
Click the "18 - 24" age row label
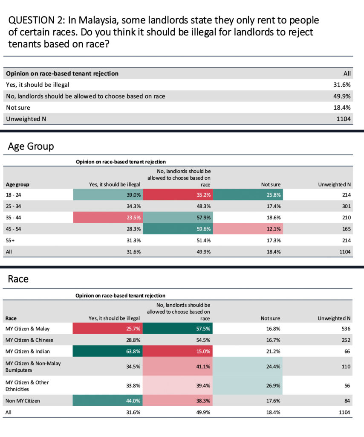(14, 195)
